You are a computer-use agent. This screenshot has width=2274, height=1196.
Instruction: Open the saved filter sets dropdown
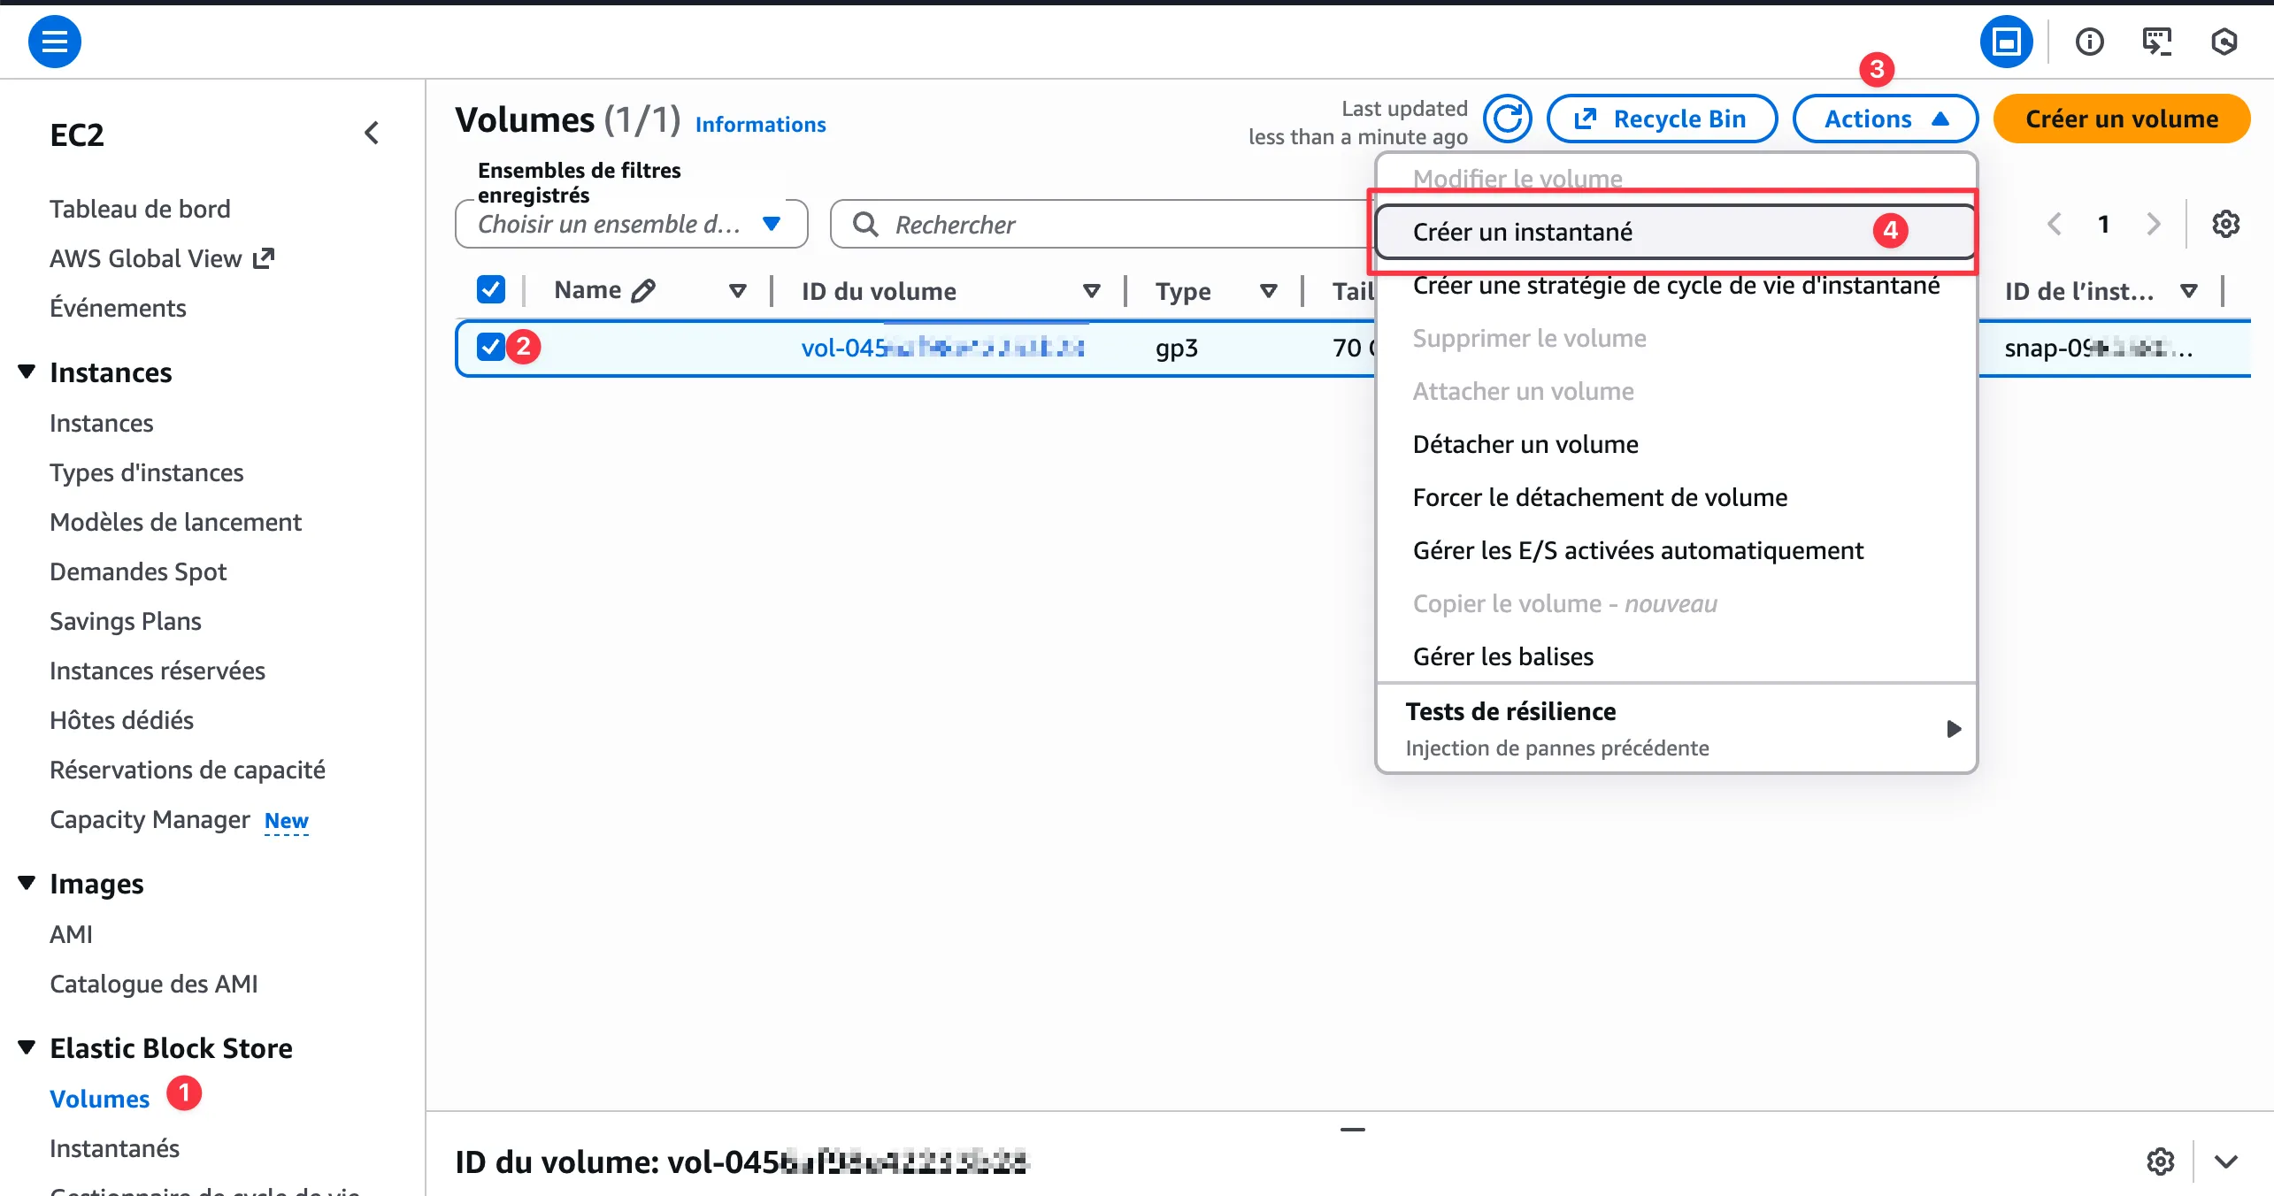[631, 225]
